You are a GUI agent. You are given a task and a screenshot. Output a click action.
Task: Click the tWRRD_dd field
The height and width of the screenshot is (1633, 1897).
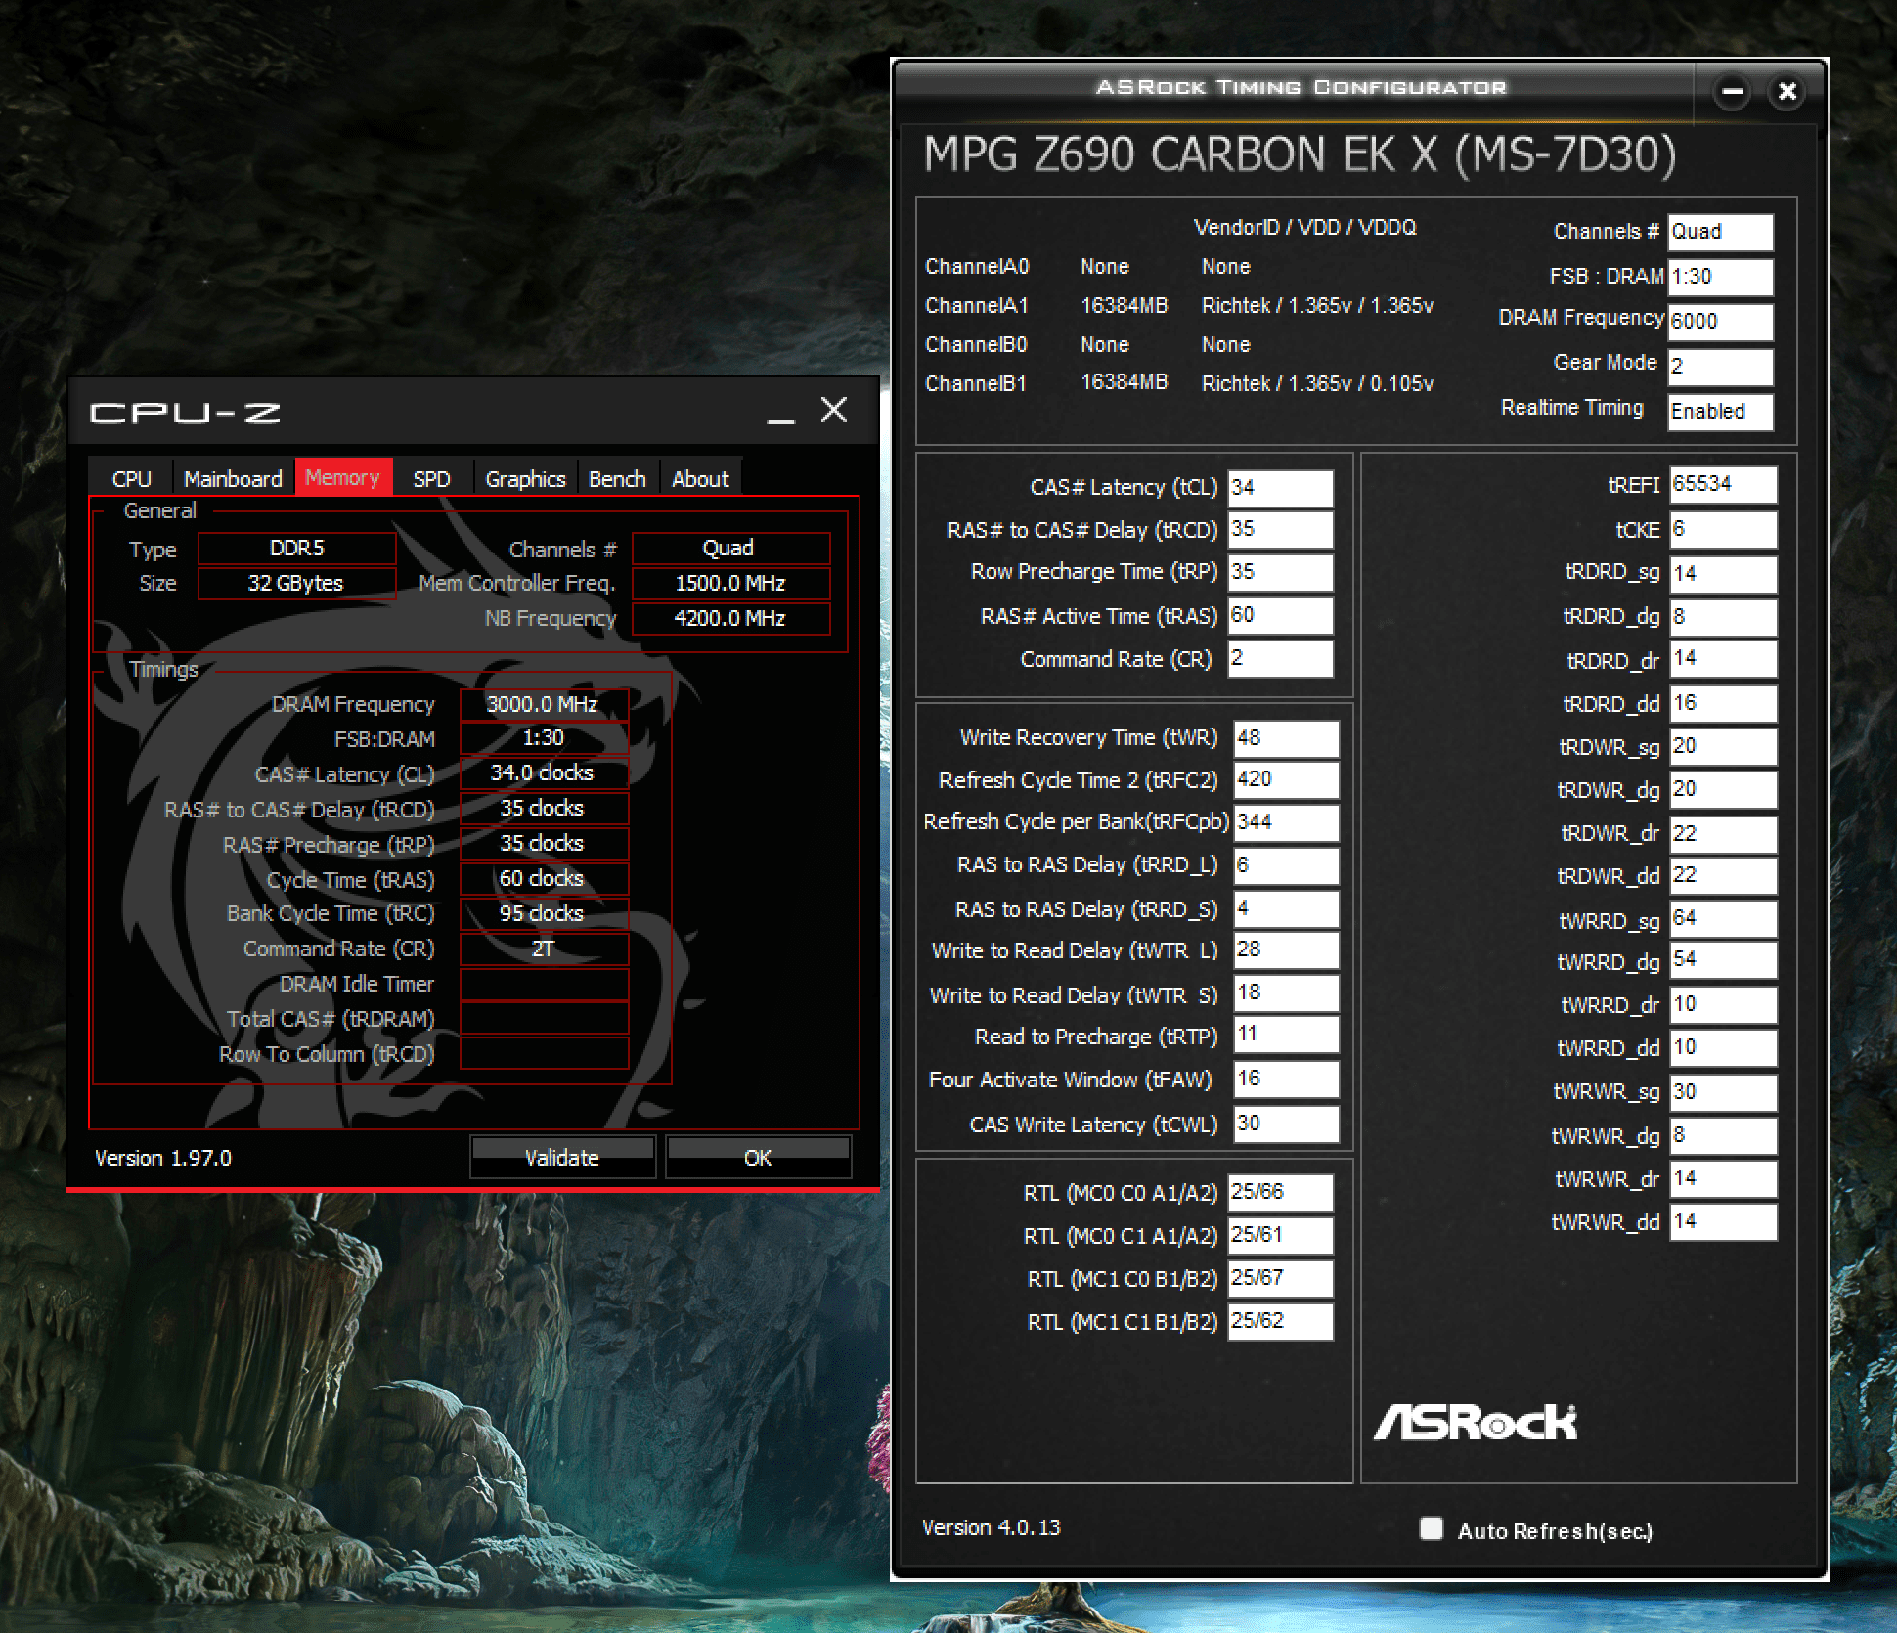pyautogui.click(x=1723, y=1048)
